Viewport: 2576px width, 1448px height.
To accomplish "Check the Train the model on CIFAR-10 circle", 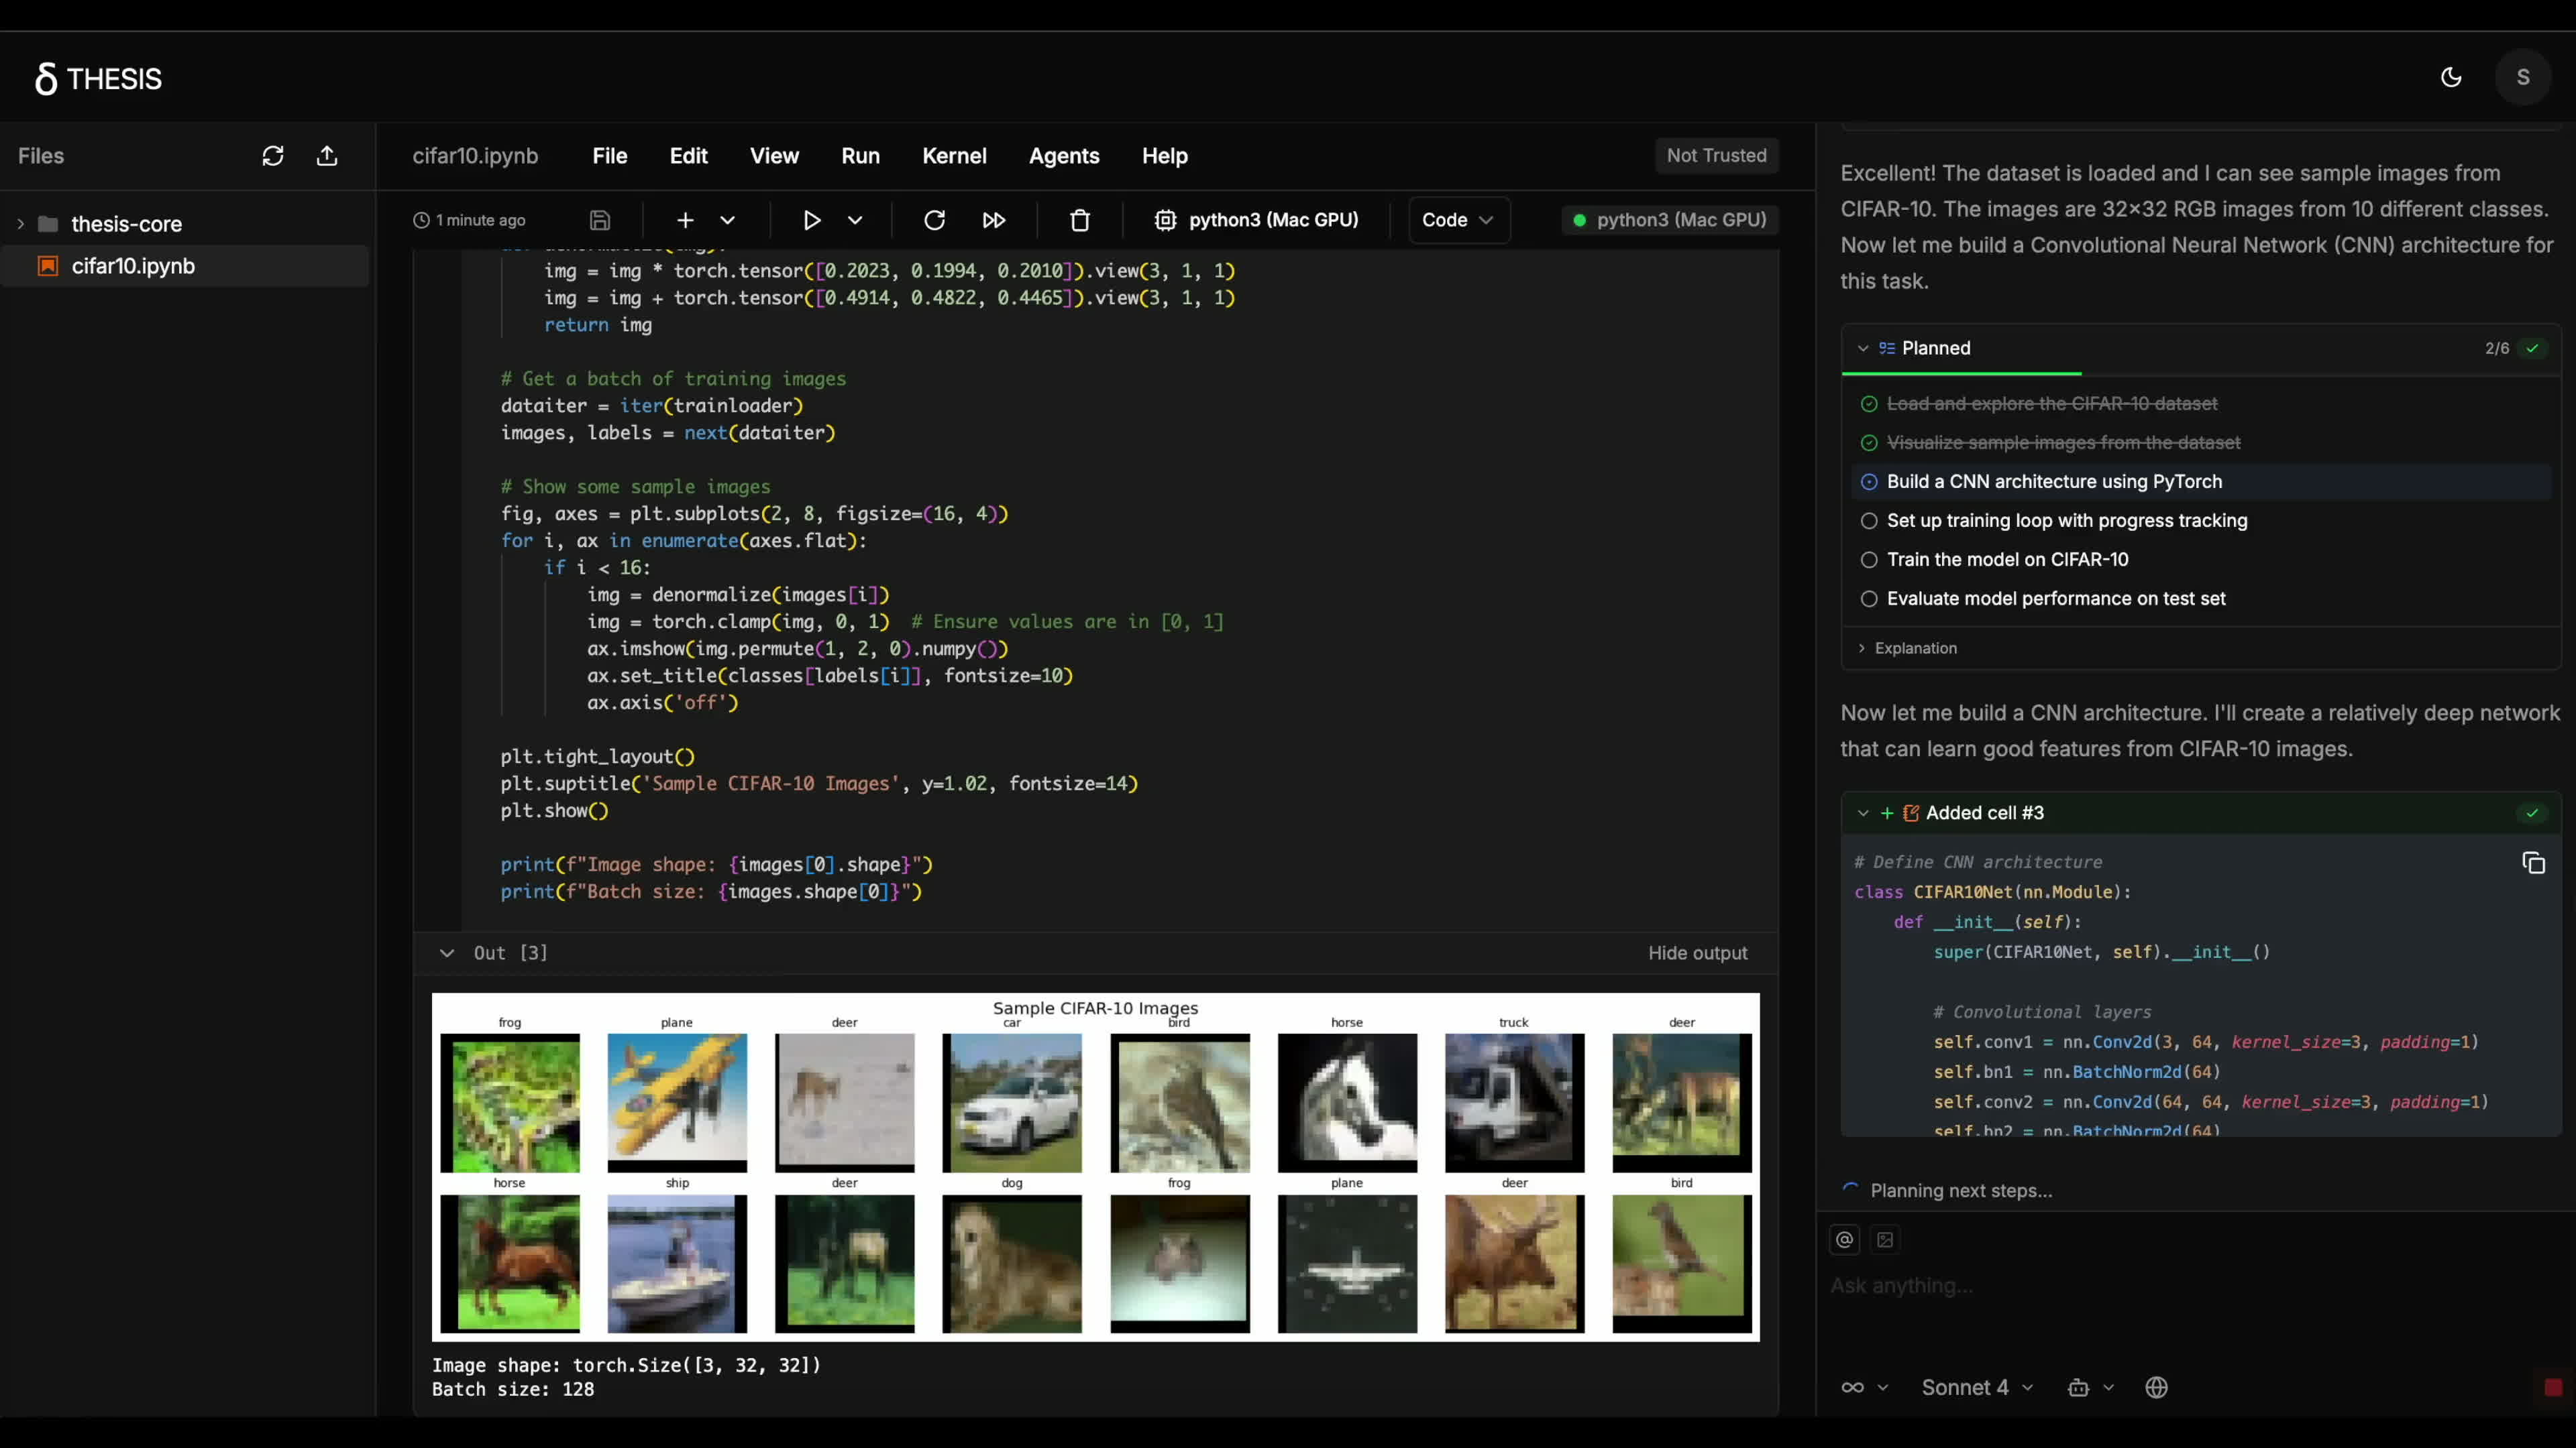I will point(1868,560).
